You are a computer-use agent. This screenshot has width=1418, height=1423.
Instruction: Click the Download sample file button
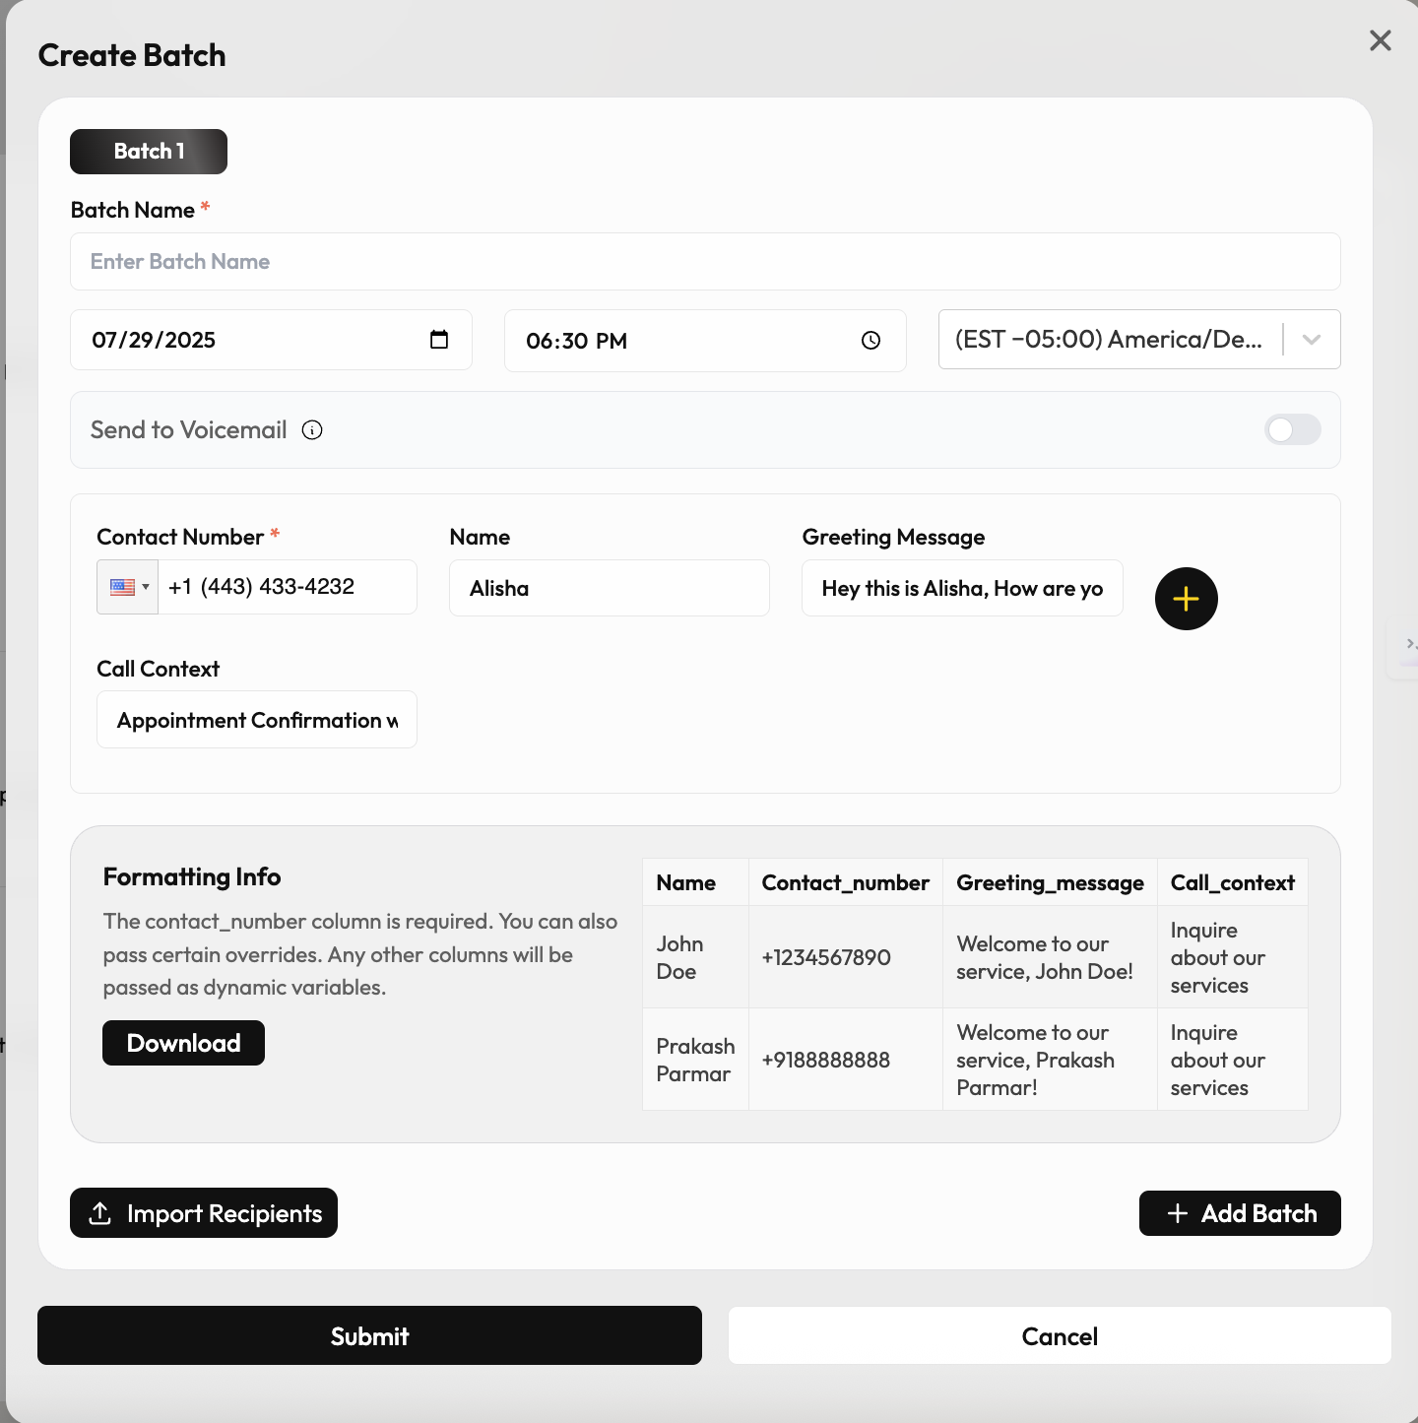pyautogui.click(x=182, y=1042)
